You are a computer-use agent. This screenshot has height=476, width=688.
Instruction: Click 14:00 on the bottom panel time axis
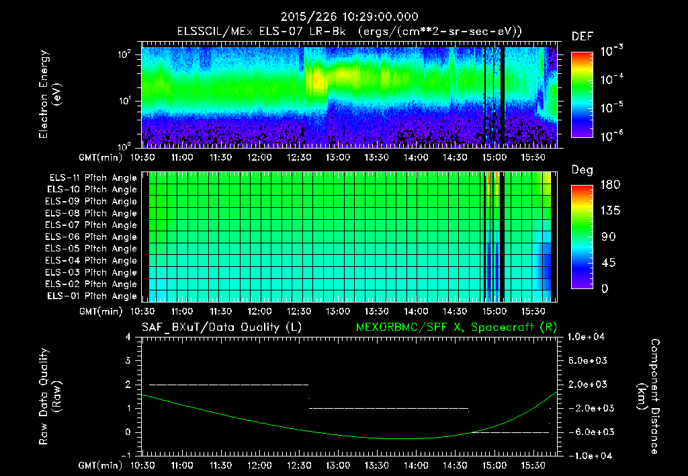[416, 465]
